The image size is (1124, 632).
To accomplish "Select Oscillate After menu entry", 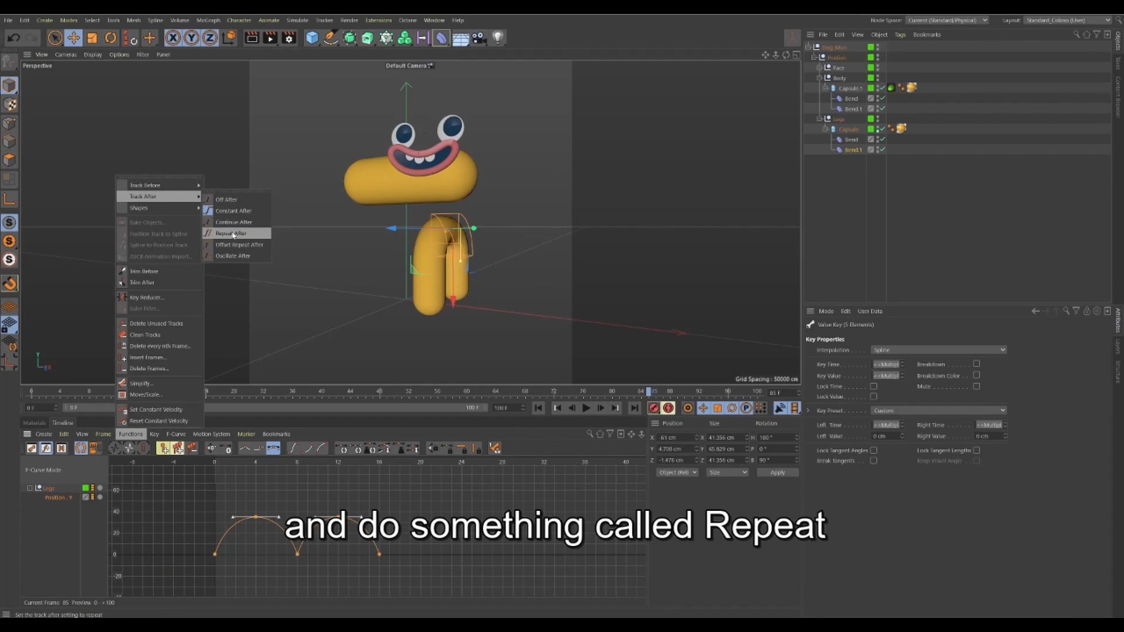I will [233, 256].
